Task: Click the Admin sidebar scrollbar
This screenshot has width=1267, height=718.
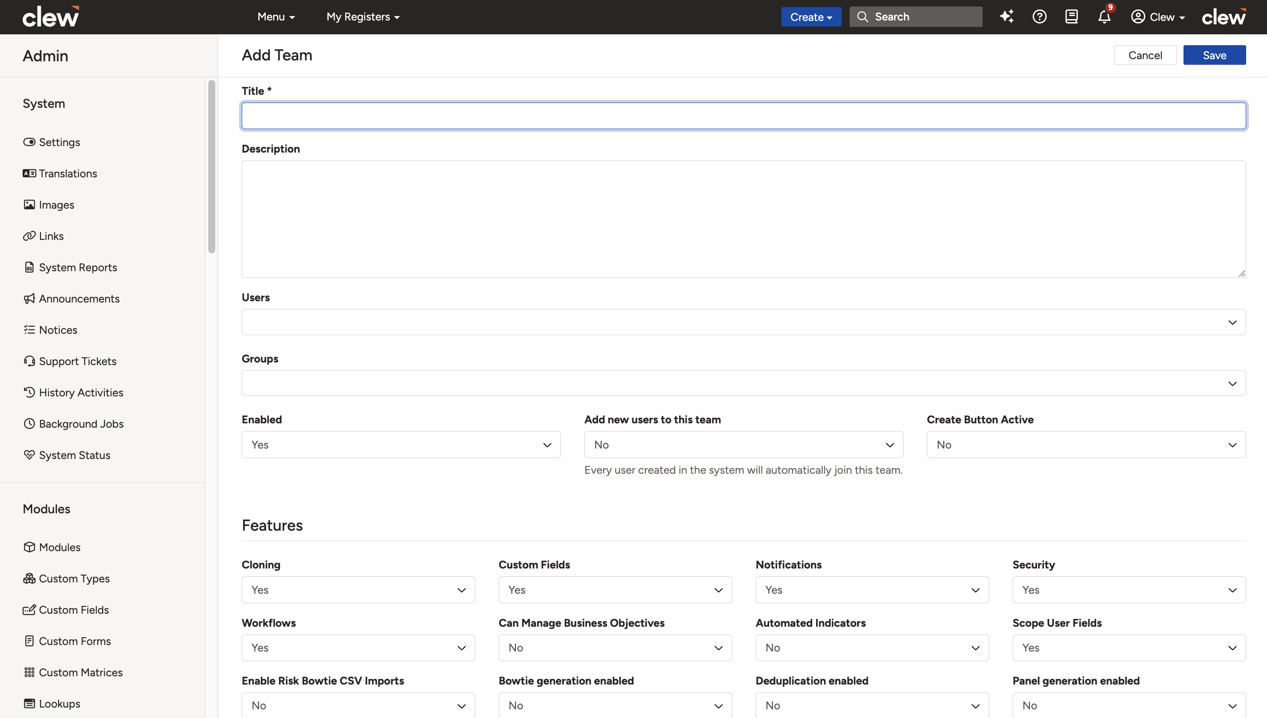Action: [x=212, y=167]
